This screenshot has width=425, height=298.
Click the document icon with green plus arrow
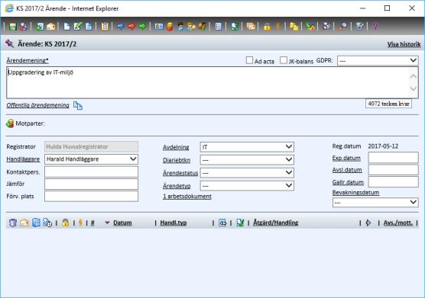coord(40,27)
